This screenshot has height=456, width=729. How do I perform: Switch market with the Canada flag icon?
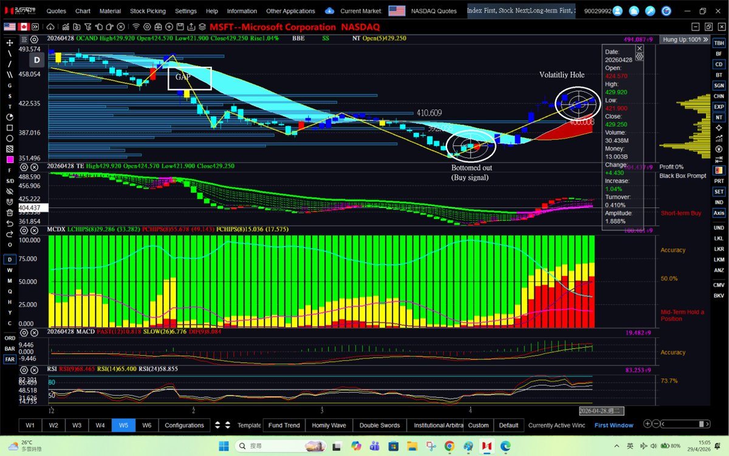(x=24, y=27)
